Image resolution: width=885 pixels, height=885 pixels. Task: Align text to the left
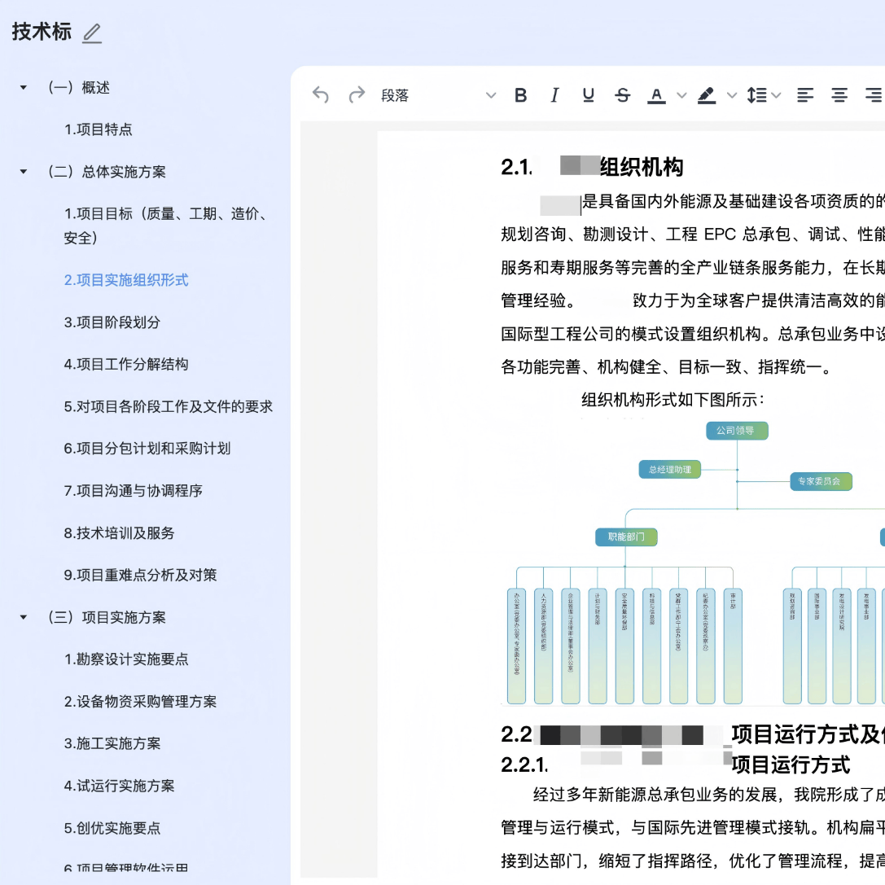804,95
